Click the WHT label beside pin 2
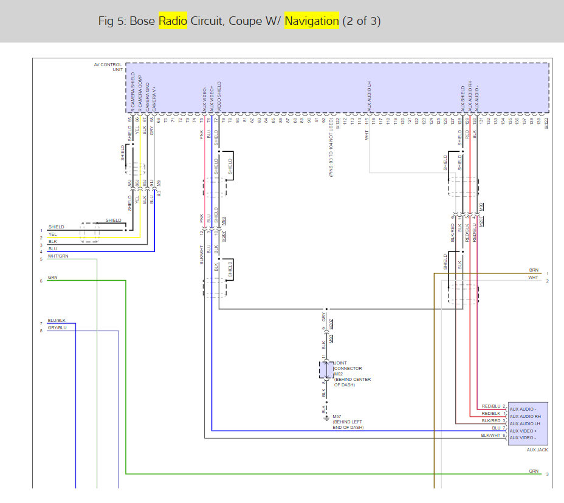This screenshot has height=503, width=564. (x=533, y=277)
